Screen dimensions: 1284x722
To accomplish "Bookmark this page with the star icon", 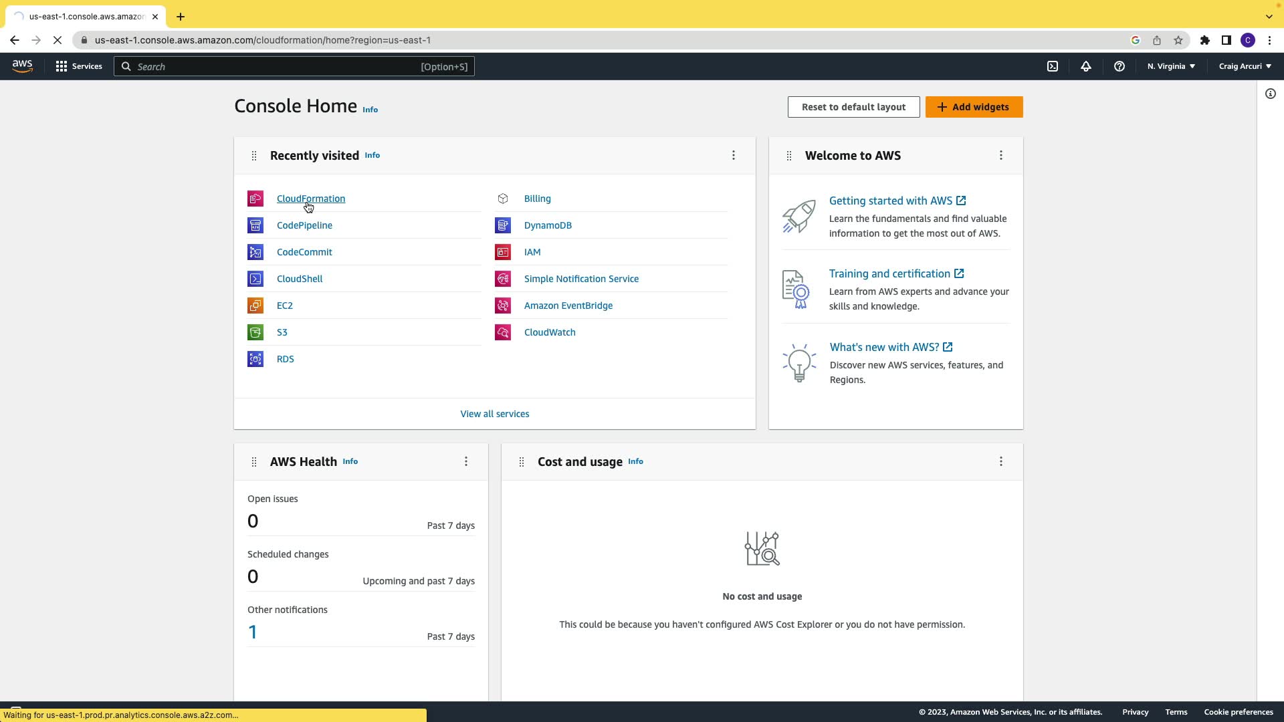I will (1178, 40).
